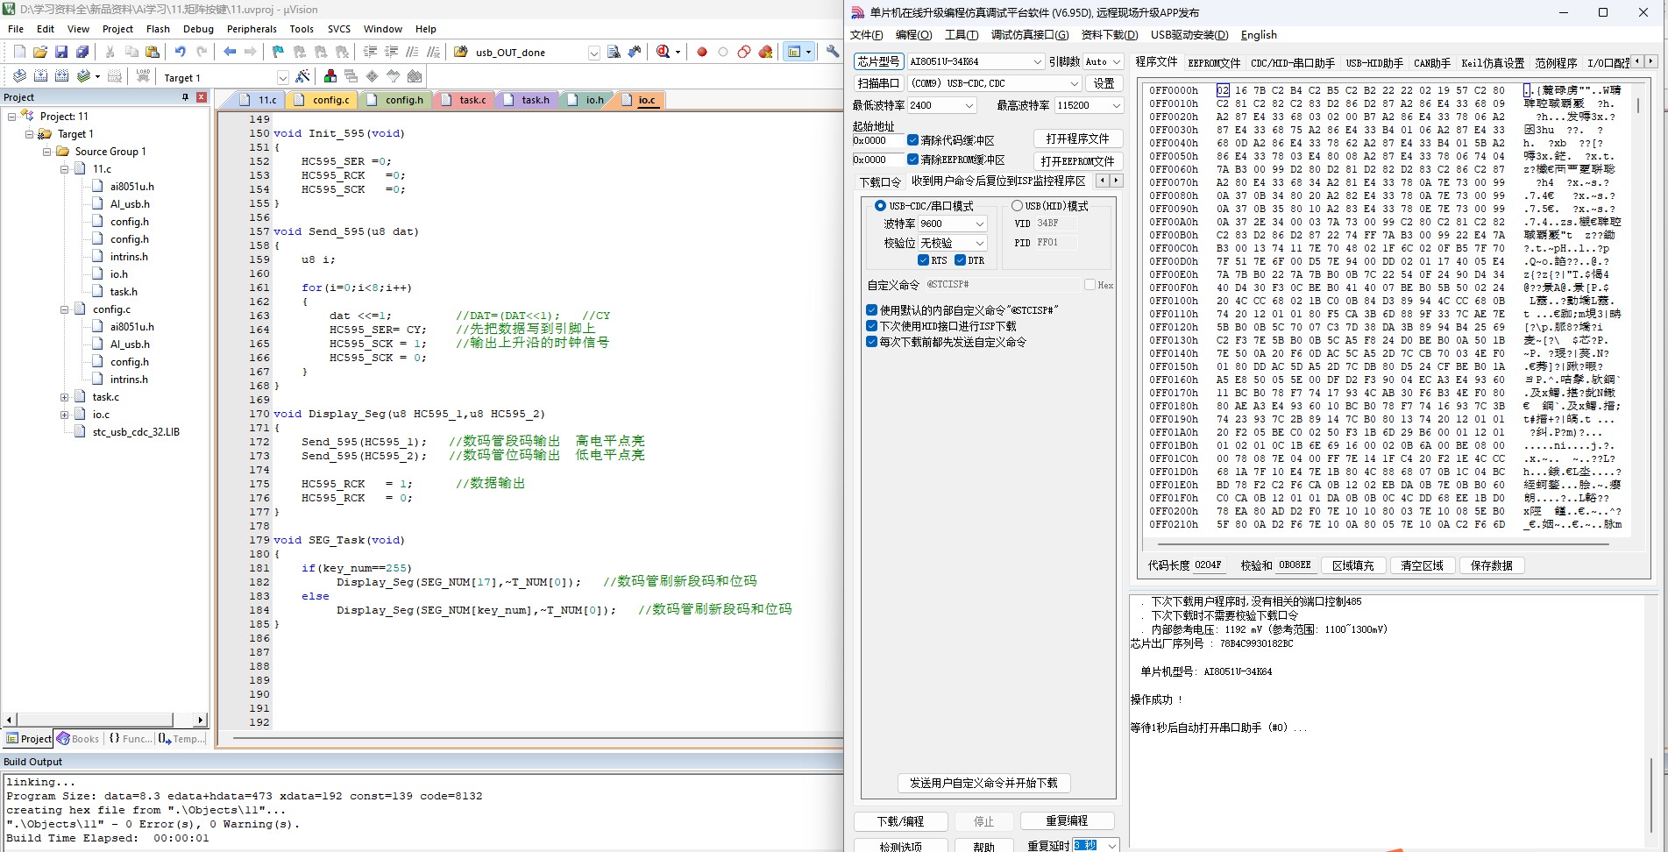This screenshot has width=1668, height=852.
Task: Click first 起始地址 0x0000 field
Action: [x=877, y=140]
